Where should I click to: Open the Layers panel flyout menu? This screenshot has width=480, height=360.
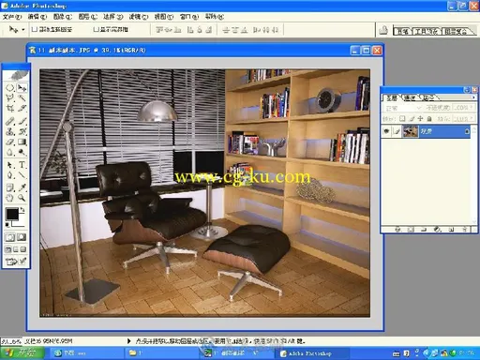[x=473, y=97]
